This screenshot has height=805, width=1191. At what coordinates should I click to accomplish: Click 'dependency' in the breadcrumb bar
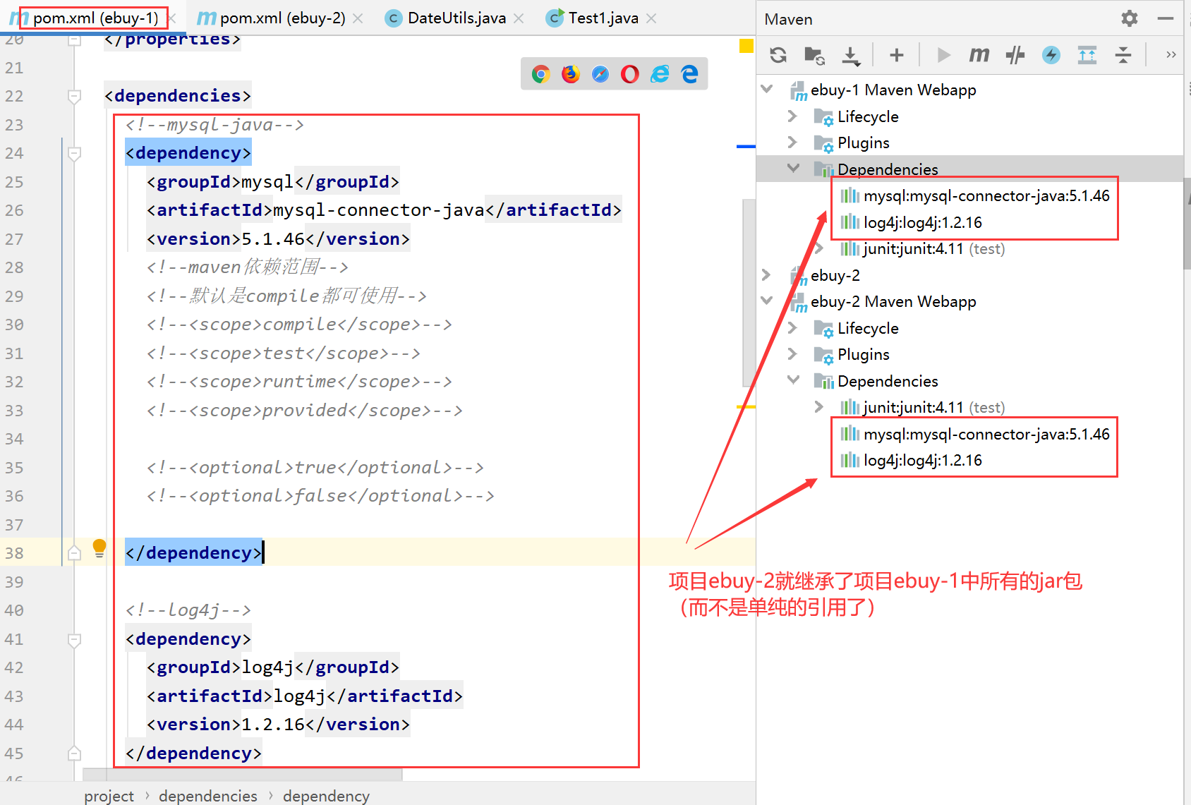tap(326, 796)
